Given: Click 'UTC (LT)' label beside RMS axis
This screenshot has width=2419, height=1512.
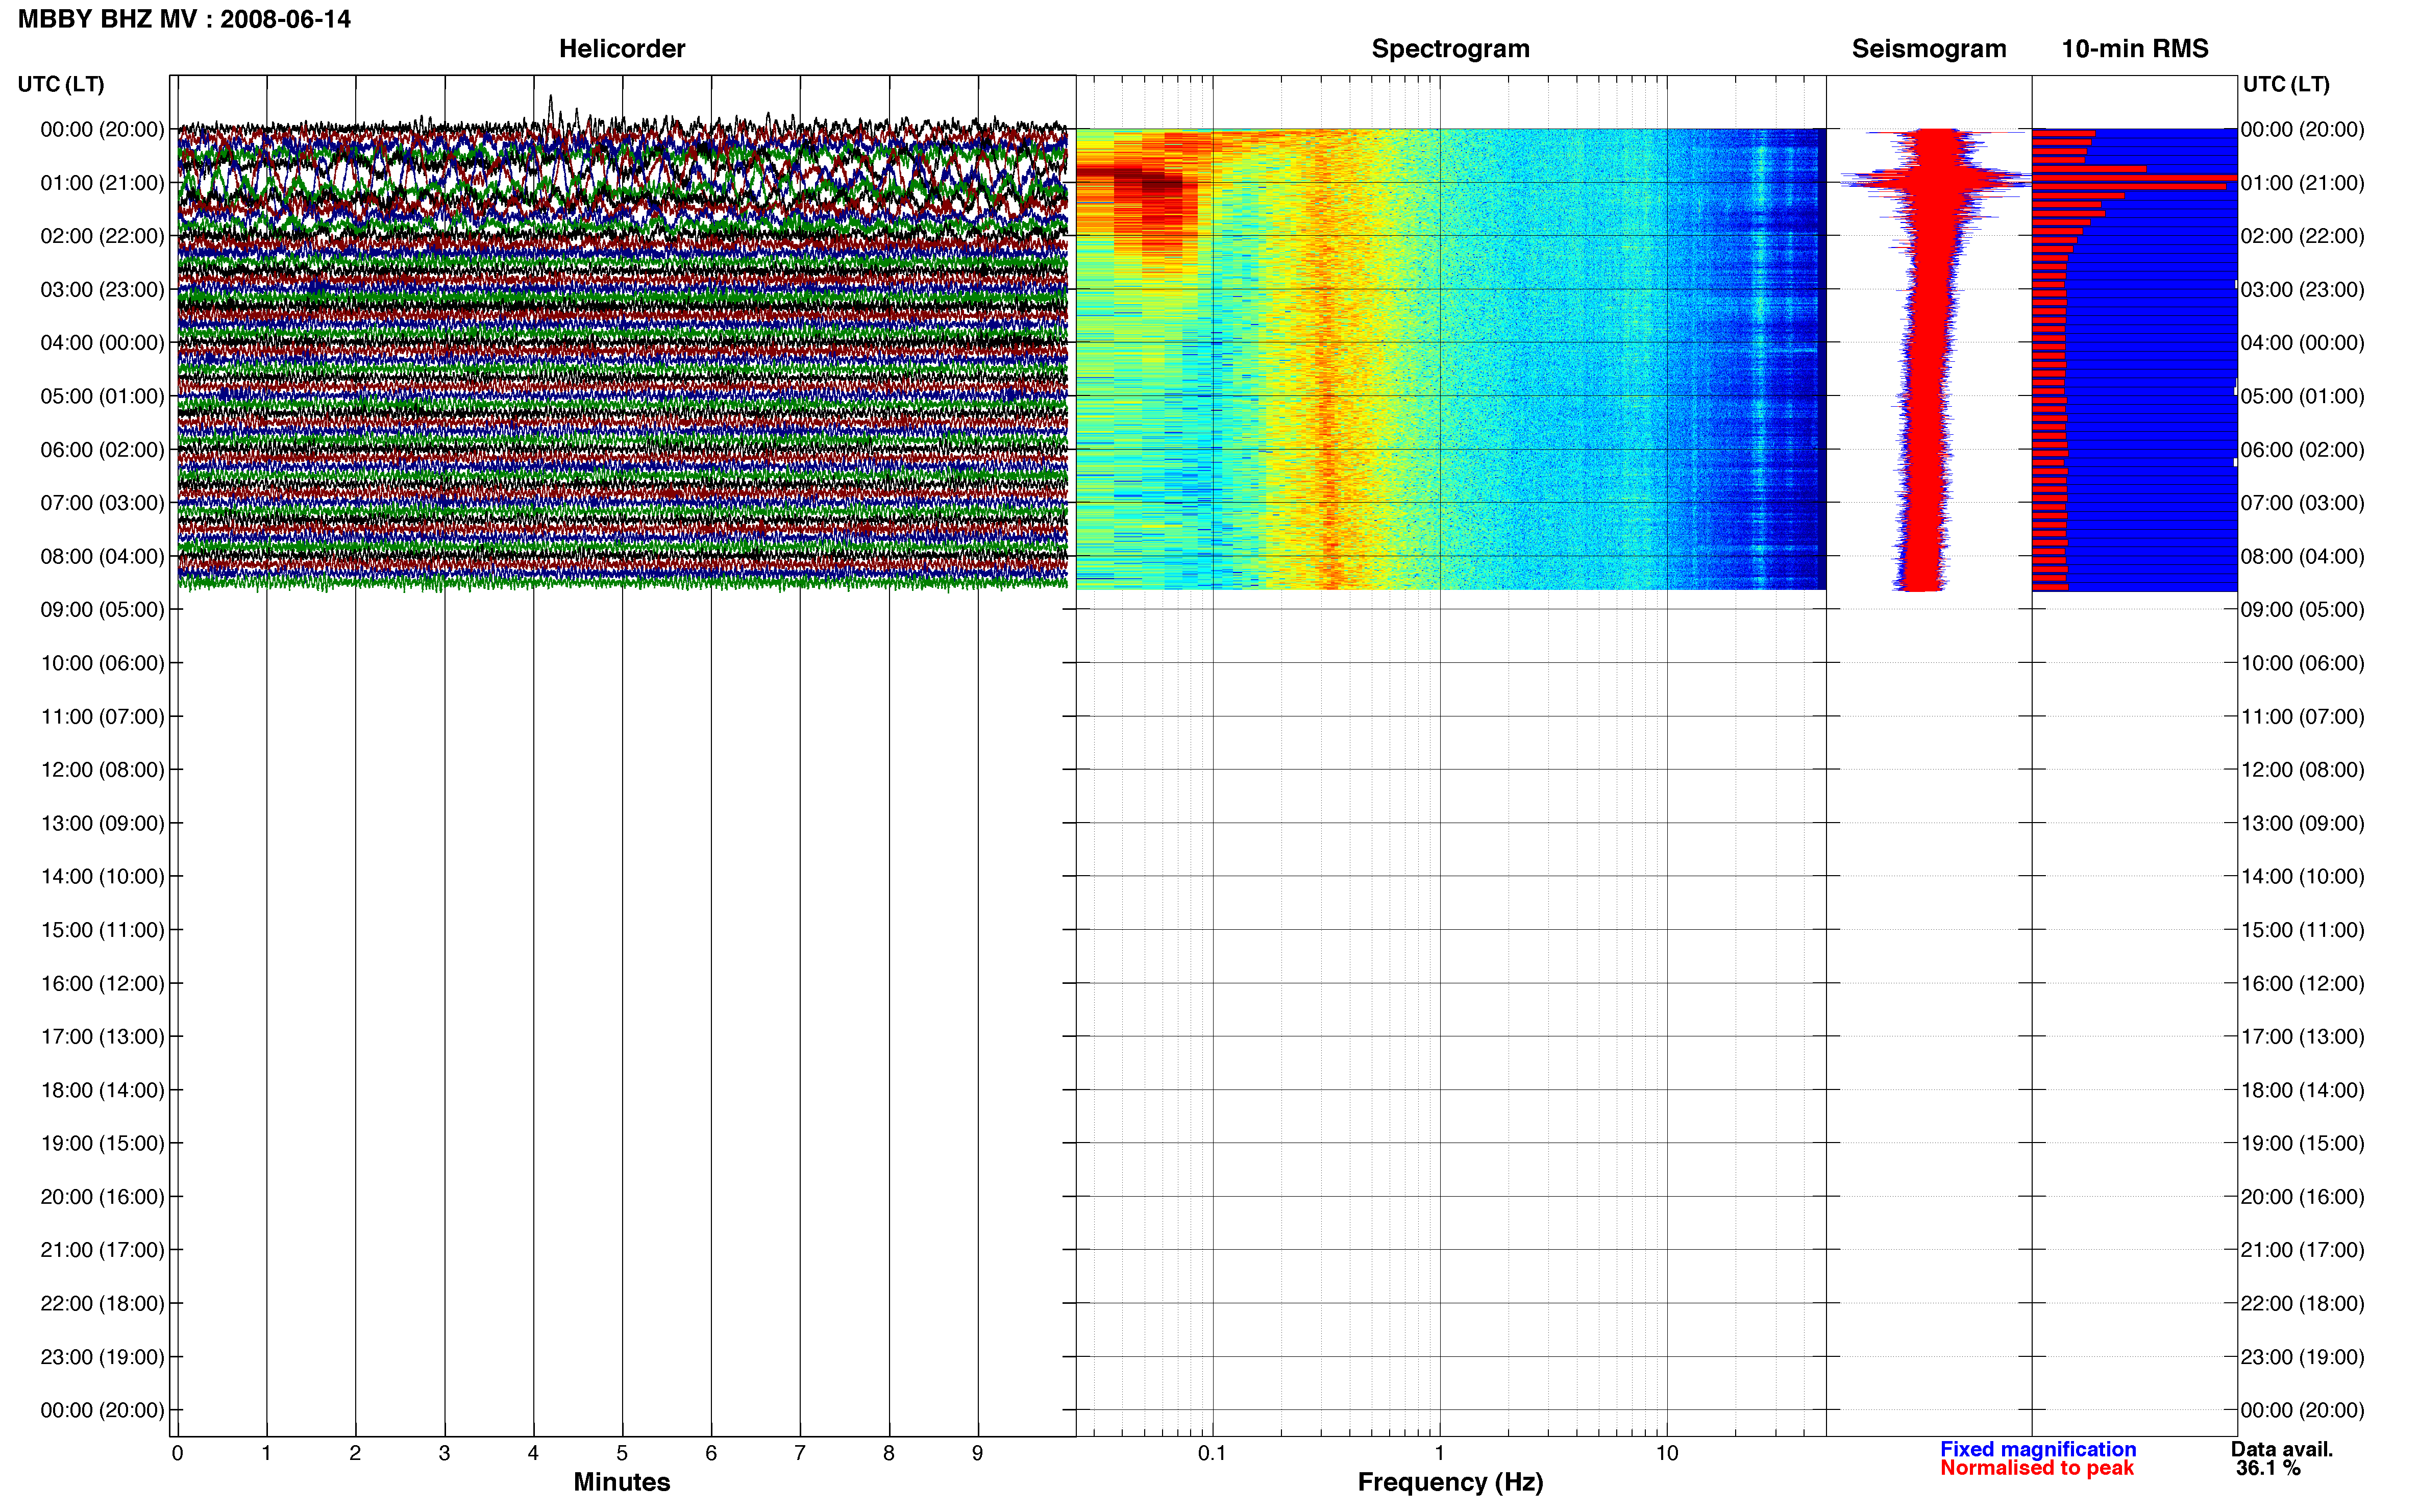Looking at the screenshot, I should (x=2286, y=84).
